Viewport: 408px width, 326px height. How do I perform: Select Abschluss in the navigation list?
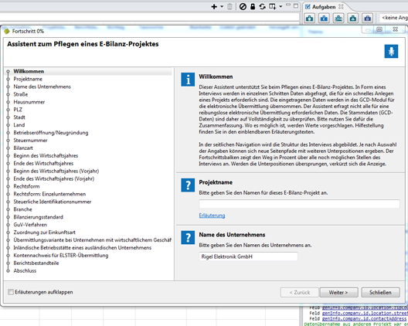(x=25, y=270)
